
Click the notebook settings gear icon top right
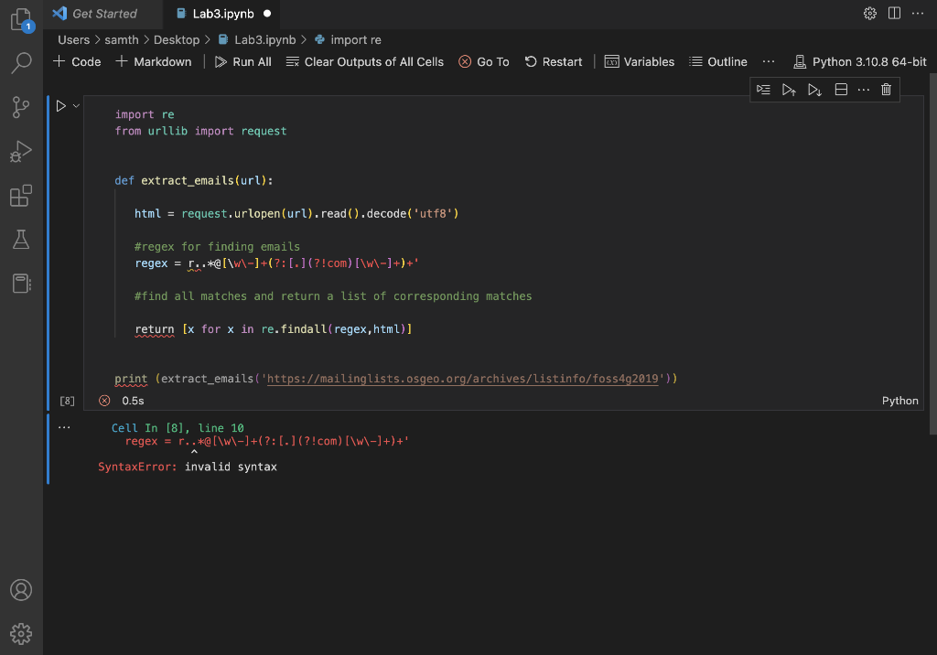click(x=870, y=13)
